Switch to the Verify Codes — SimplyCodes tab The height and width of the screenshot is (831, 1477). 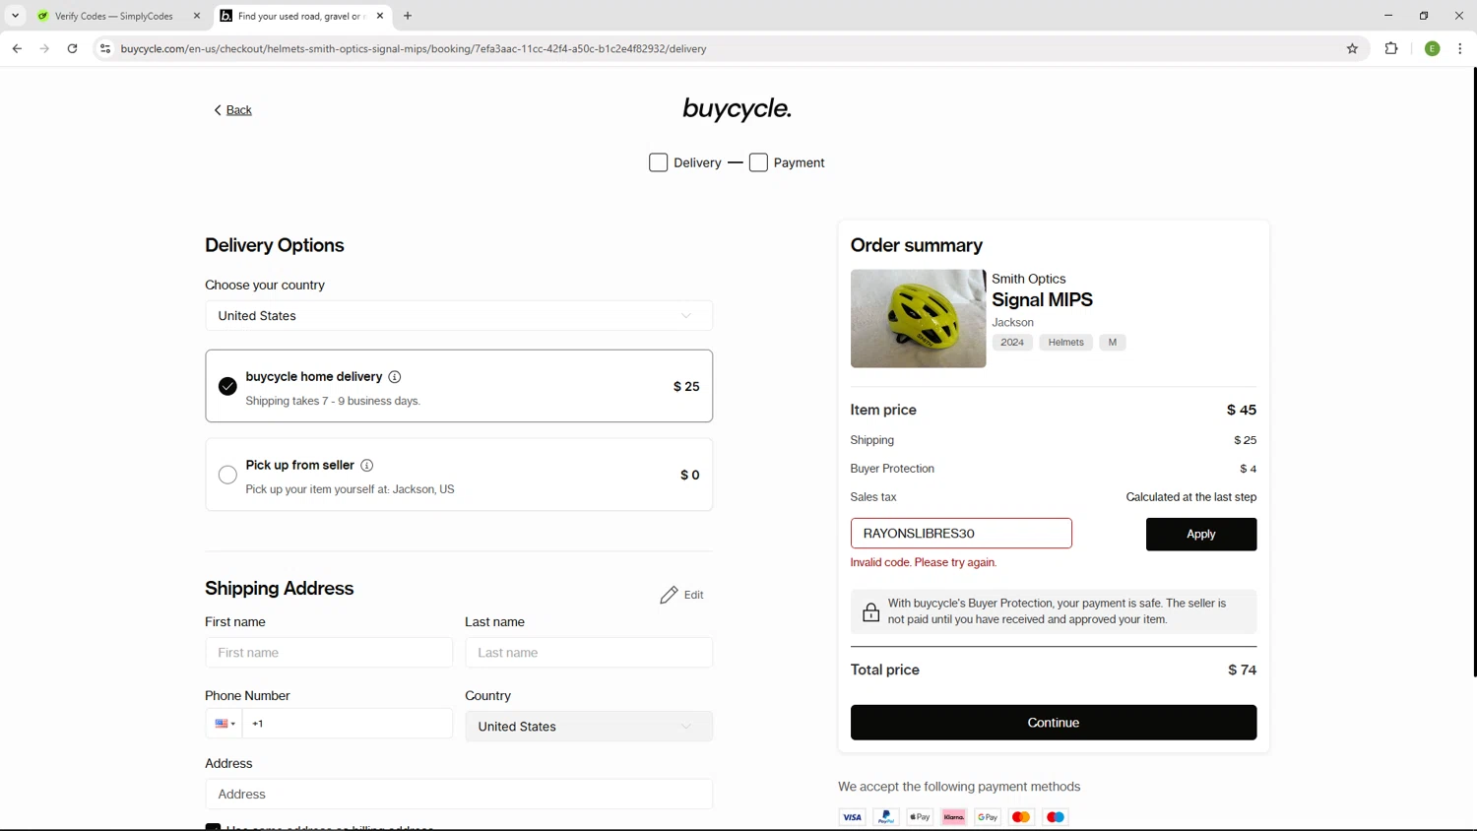click(x=113, y=16)
